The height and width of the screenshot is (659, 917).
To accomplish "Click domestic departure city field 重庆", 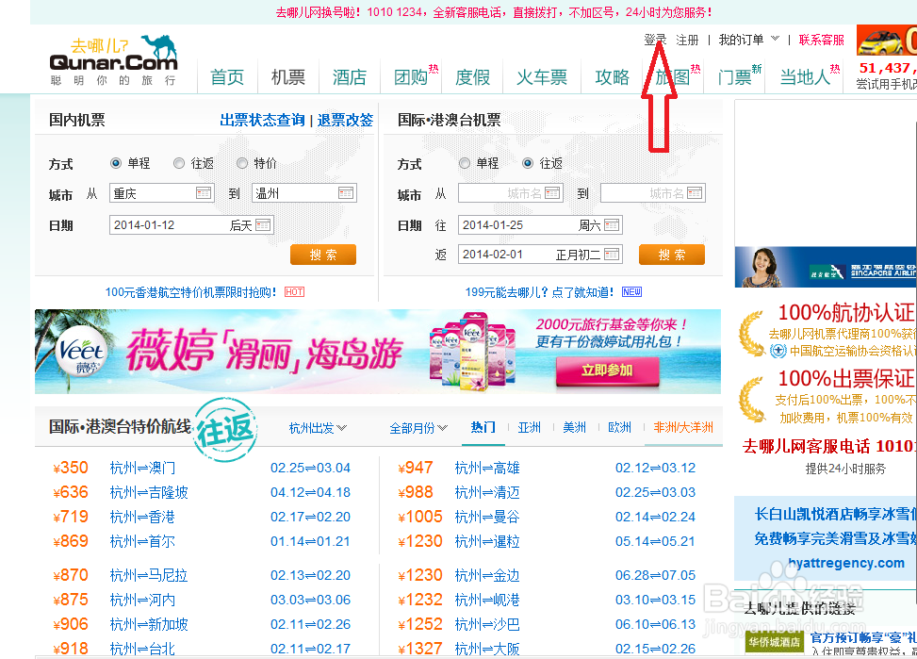I will tap(162, 193).
